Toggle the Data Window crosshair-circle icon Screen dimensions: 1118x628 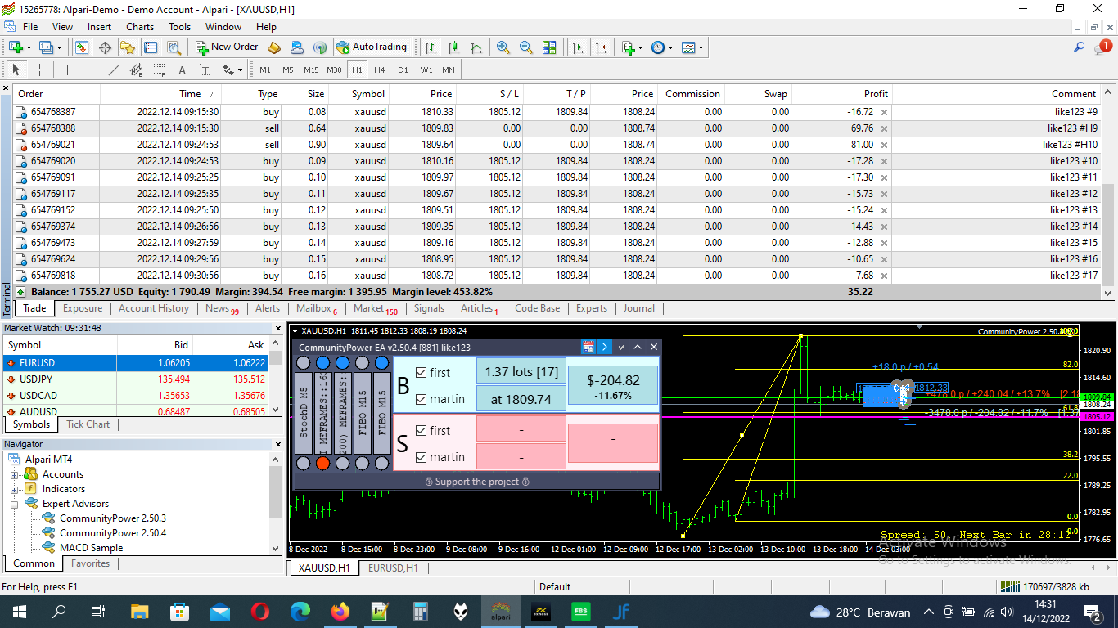105,47
